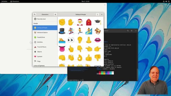
Task: Open the Animals & Nature category
Action: click(45, 33)
